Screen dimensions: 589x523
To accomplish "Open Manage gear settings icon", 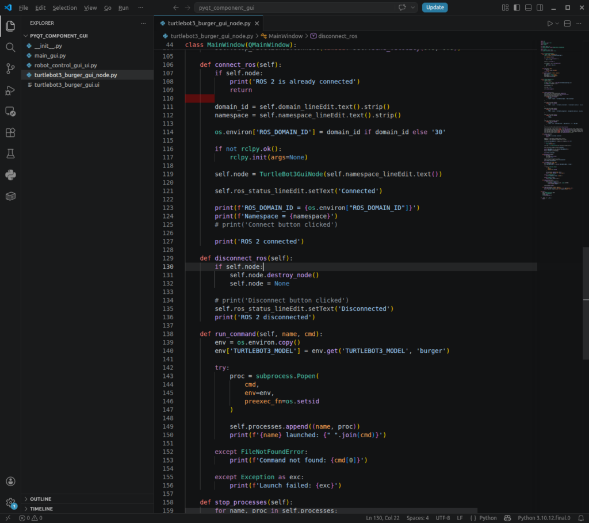I will coord(10,502).
